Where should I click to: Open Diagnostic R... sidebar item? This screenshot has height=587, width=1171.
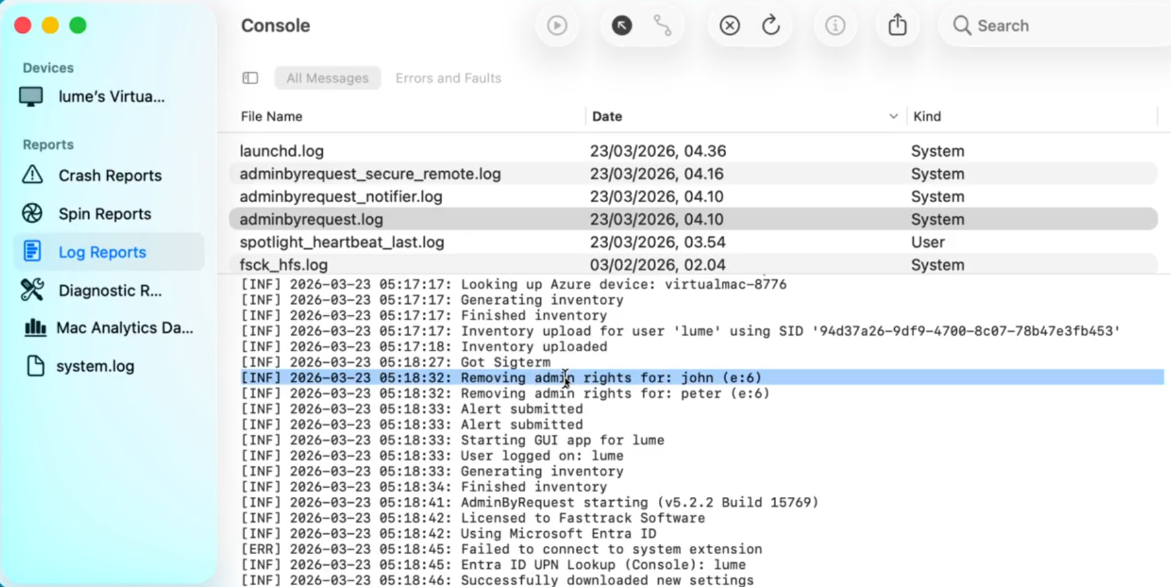[x=109, y=290]
